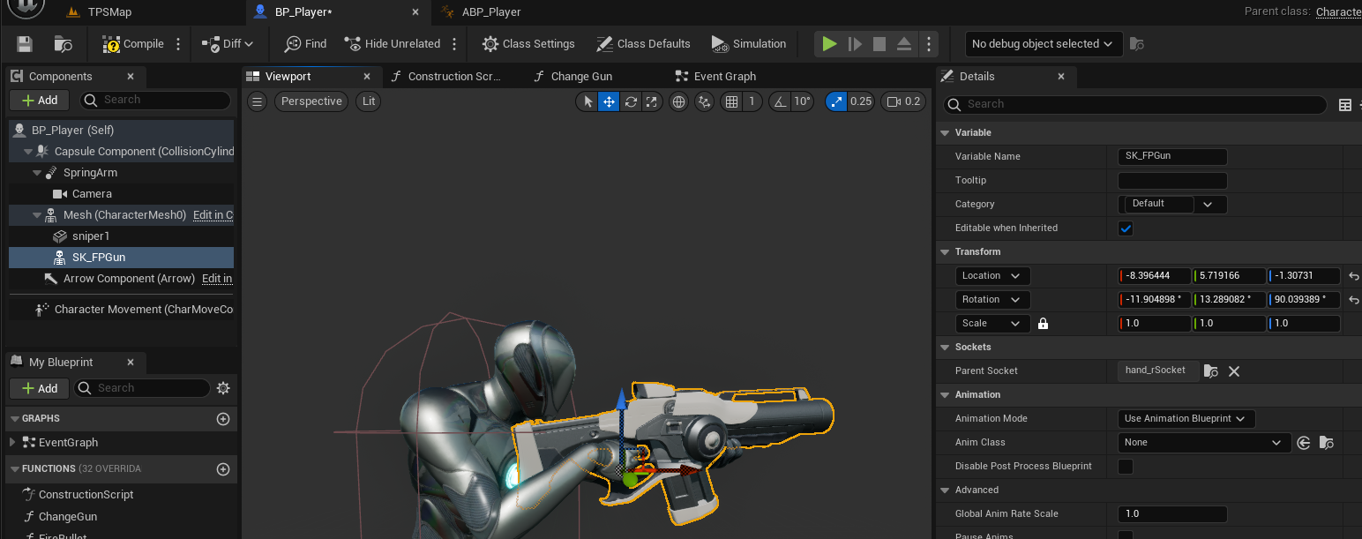
Task: Toggle Editable when Inherited checkbox
Action: coord(1126,228)
